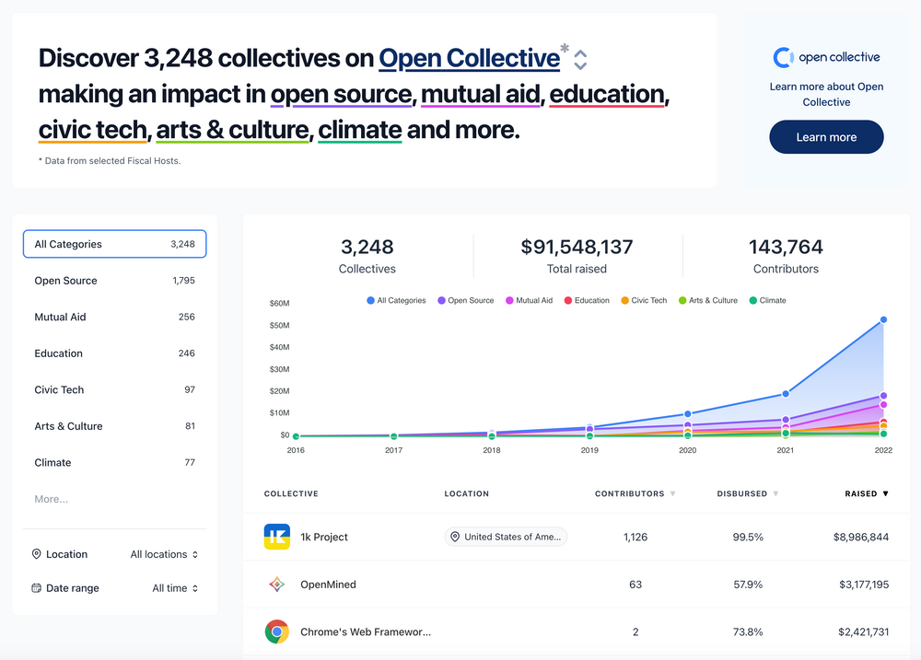This screenshot has width=921, height=660.
Task: Toggle the Education series in the chart legend
Action: (x=587, y=300)
